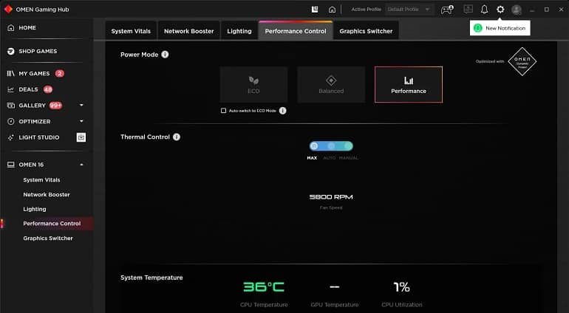Click the Light Studio launch icon in sidebar
Image resolution: width=569 pixels, height=313 pixels.
(x=81, y=137)
